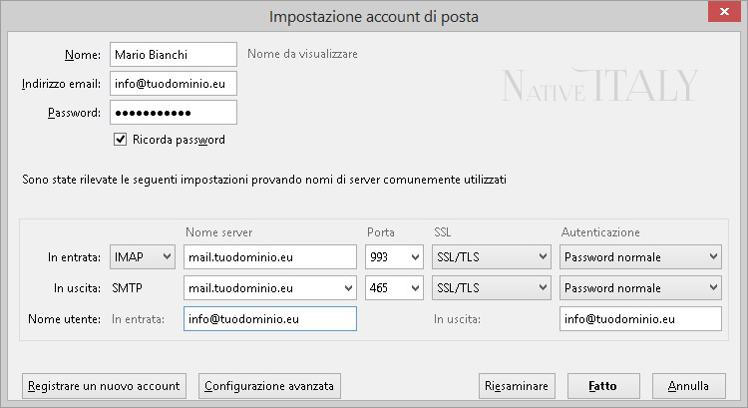
Task: Click the Fatto button
Action: tap(603, 386)
